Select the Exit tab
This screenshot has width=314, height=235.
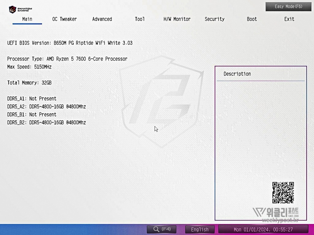tap(289, 19)
